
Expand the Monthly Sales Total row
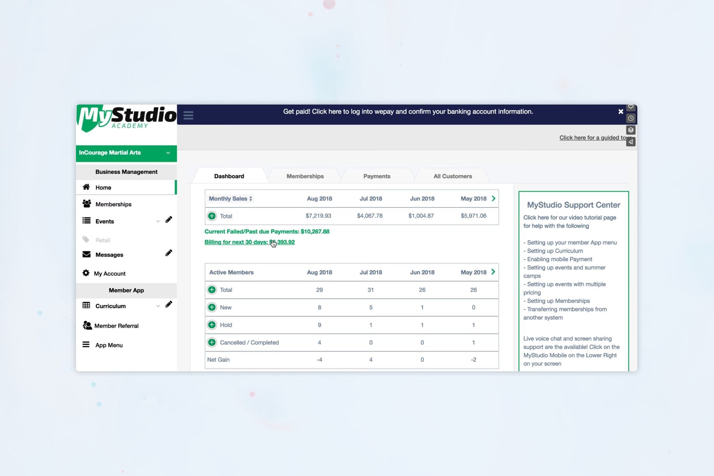[212, 216]
